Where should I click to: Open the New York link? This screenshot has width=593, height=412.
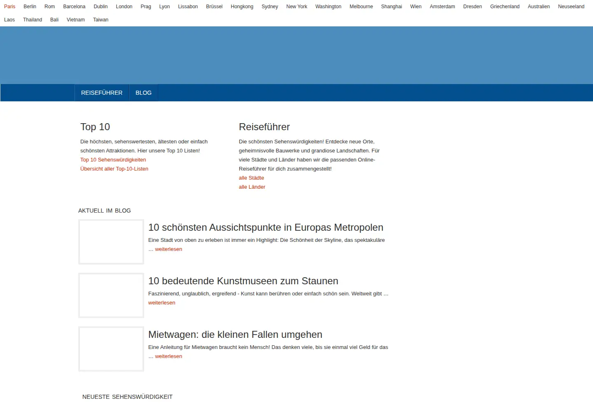[x=296, y=7]
